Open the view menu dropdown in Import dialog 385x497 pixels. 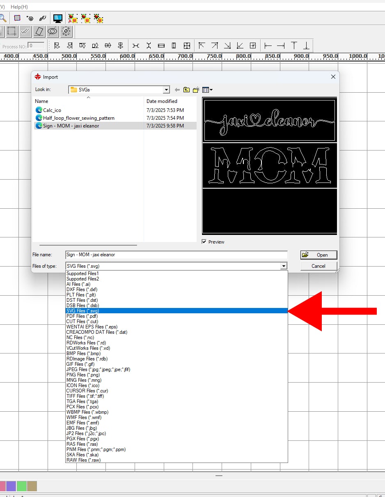click(207, 90)
